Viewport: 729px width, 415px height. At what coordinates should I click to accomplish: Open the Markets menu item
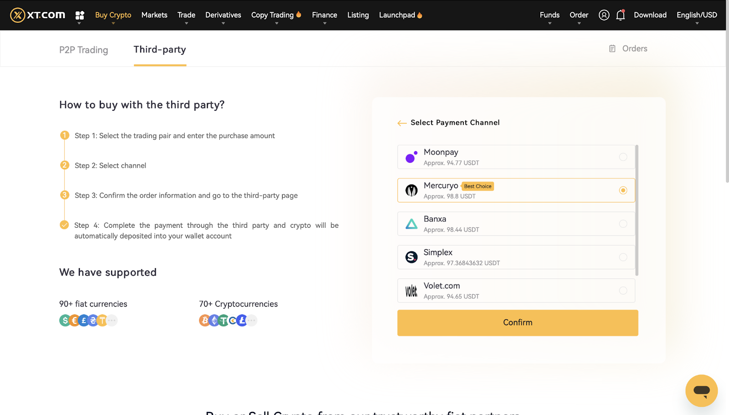click(x=154, y=15)
